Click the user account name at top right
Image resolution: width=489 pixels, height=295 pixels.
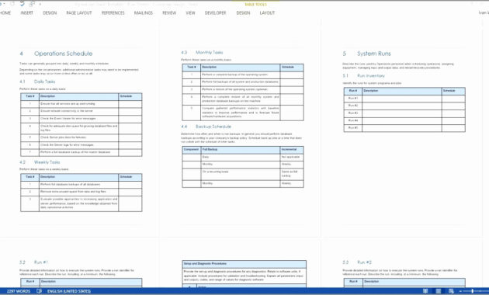coord(484,12)
